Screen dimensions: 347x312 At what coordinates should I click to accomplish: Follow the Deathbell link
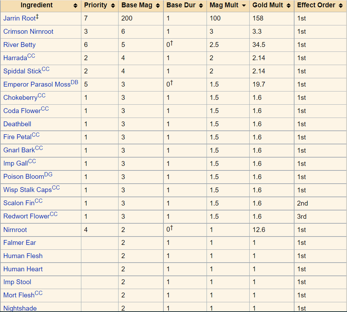coord(17,124)
